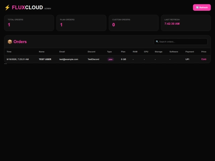Image resolution: width=215 pixels, height=161 pixels.
Task: Click the RAM column header
Action: coord(135,52)
